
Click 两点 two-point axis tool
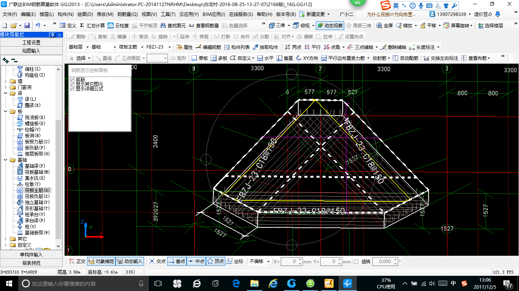293,47
